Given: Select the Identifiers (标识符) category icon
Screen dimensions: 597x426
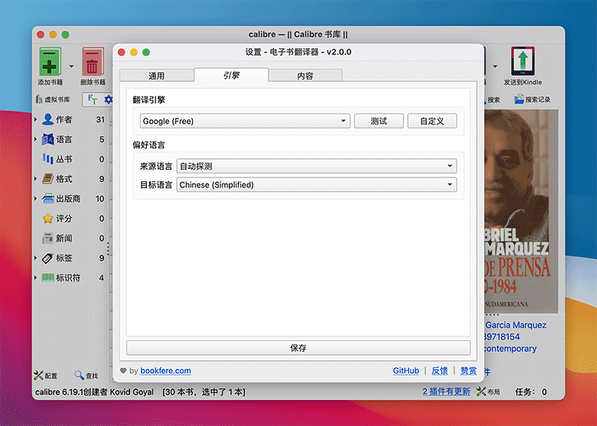Looking at the screenshot, I should point(48,278).
